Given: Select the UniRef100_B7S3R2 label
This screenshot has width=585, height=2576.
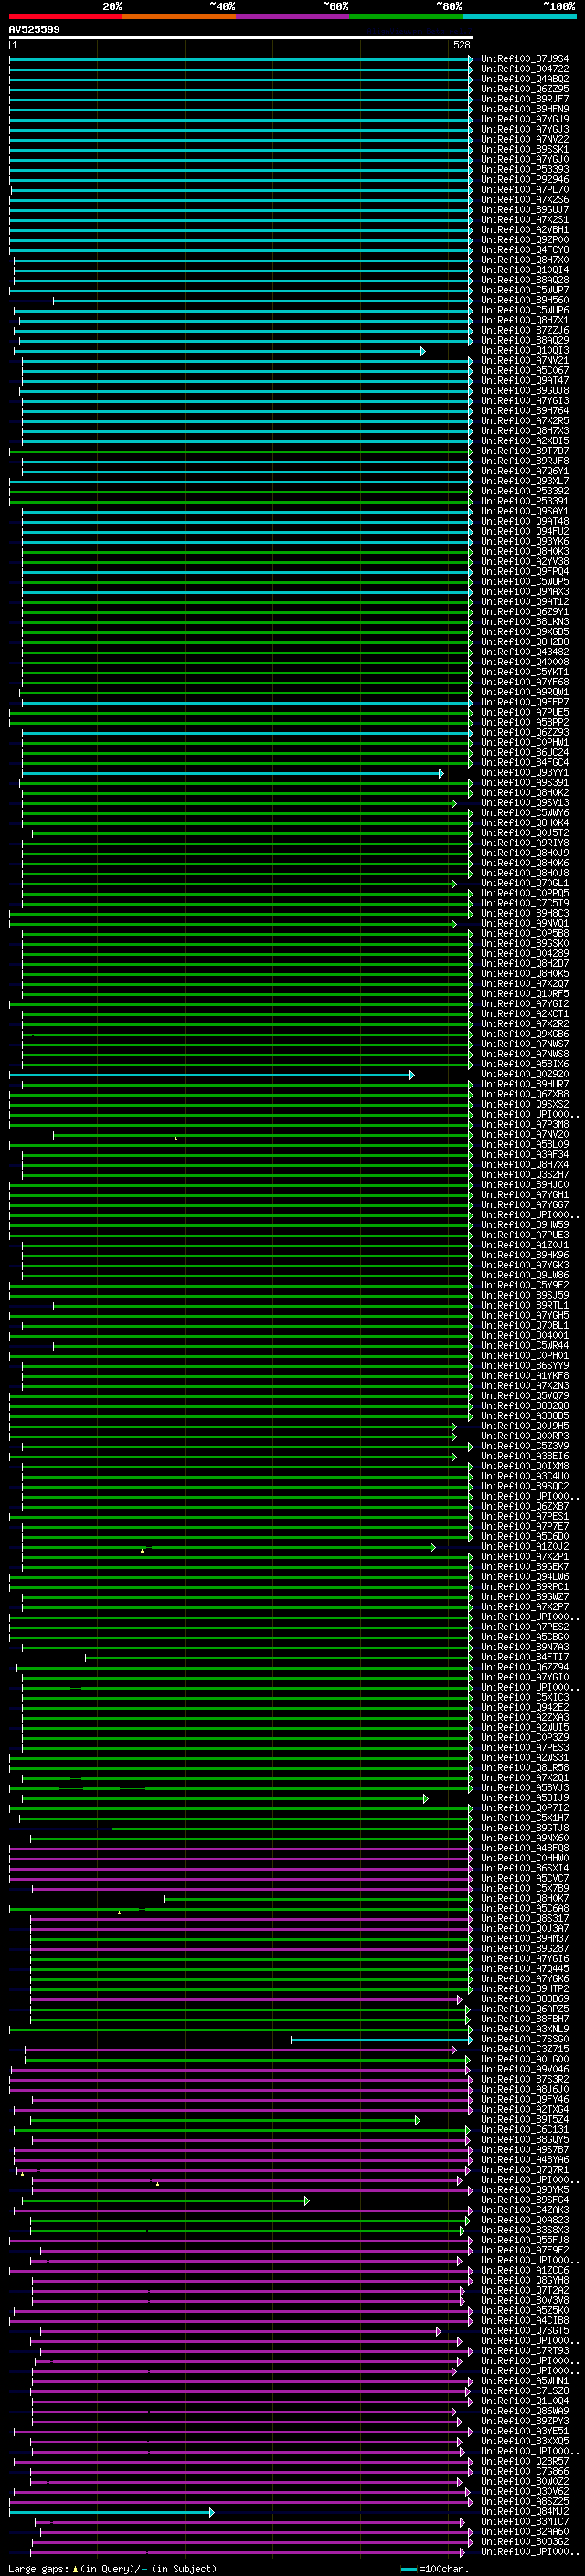Looking at the screenshot, I should (525, 2079).
